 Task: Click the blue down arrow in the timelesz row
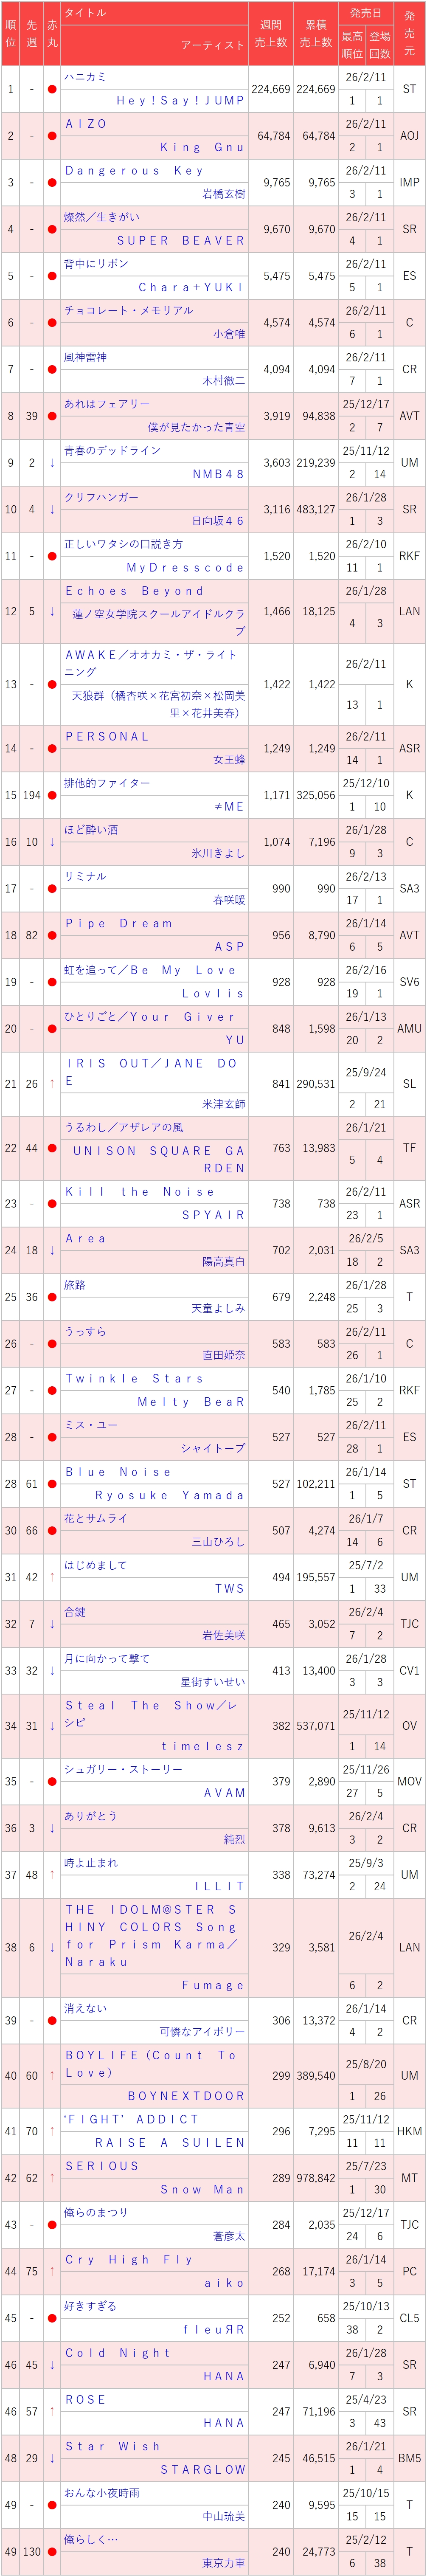[52, 1726]
